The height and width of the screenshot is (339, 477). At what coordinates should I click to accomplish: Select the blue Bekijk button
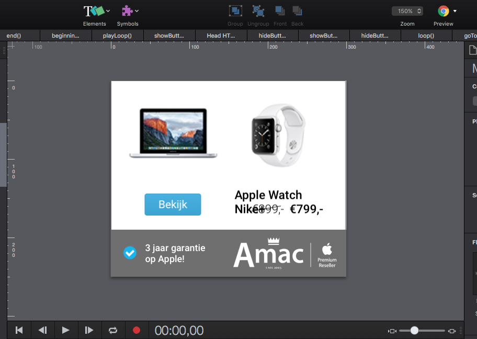tap(173, 205)
